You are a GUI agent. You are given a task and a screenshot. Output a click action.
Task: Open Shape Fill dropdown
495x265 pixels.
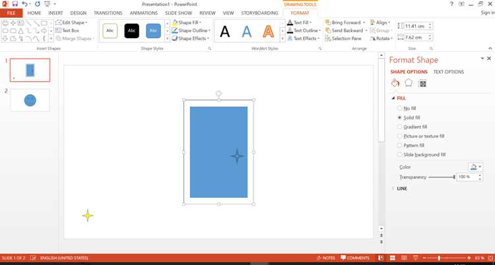[187, 22]
